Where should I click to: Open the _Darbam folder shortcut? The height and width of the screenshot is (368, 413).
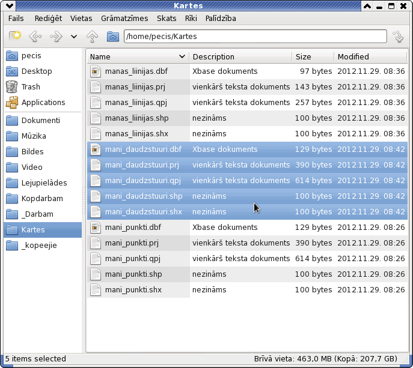tap(43, 214)
